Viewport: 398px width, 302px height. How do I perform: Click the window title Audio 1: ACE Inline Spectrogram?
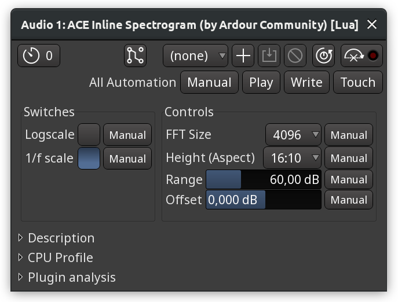click(x=189, y=25)
